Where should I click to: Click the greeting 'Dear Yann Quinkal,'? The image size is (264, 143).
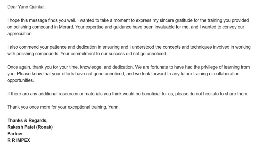[x=27, y=7]
